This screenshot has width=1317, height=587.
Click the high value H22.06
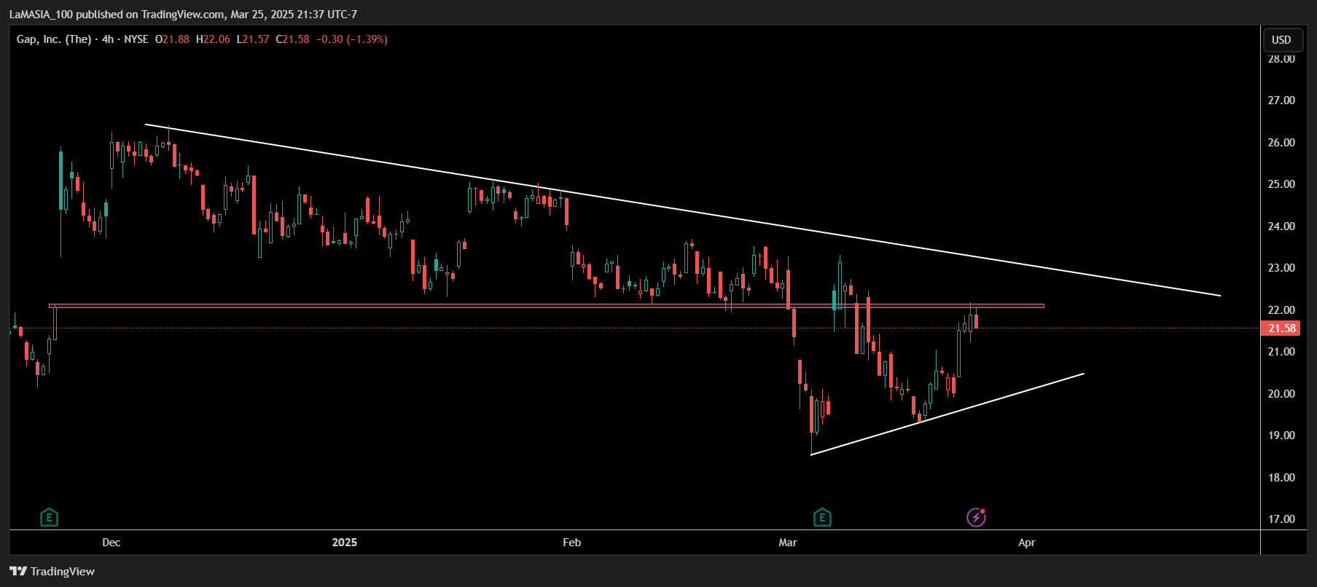[213, 39]
